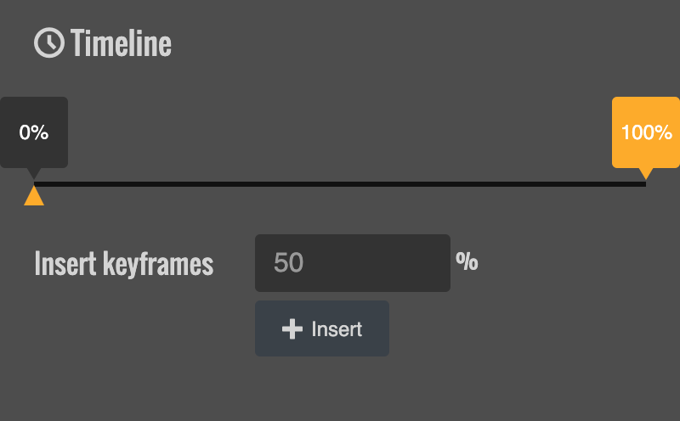Select the 0% keyframe marker
This screenshot has width=680, height=421.
pos(34,132)
